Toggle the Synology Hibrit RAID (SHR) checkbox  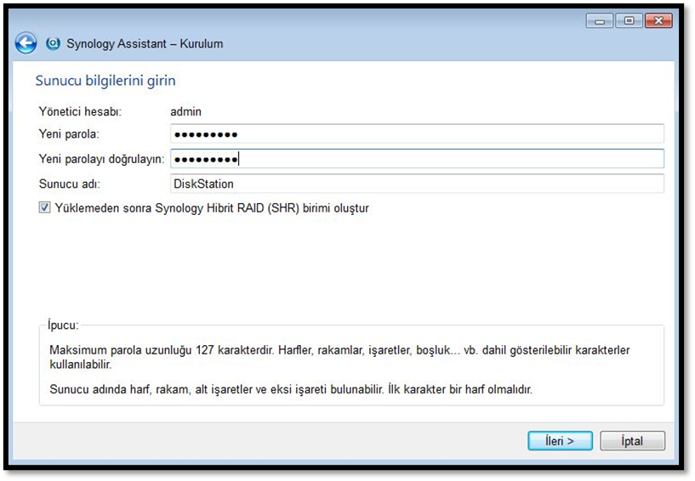44,207
